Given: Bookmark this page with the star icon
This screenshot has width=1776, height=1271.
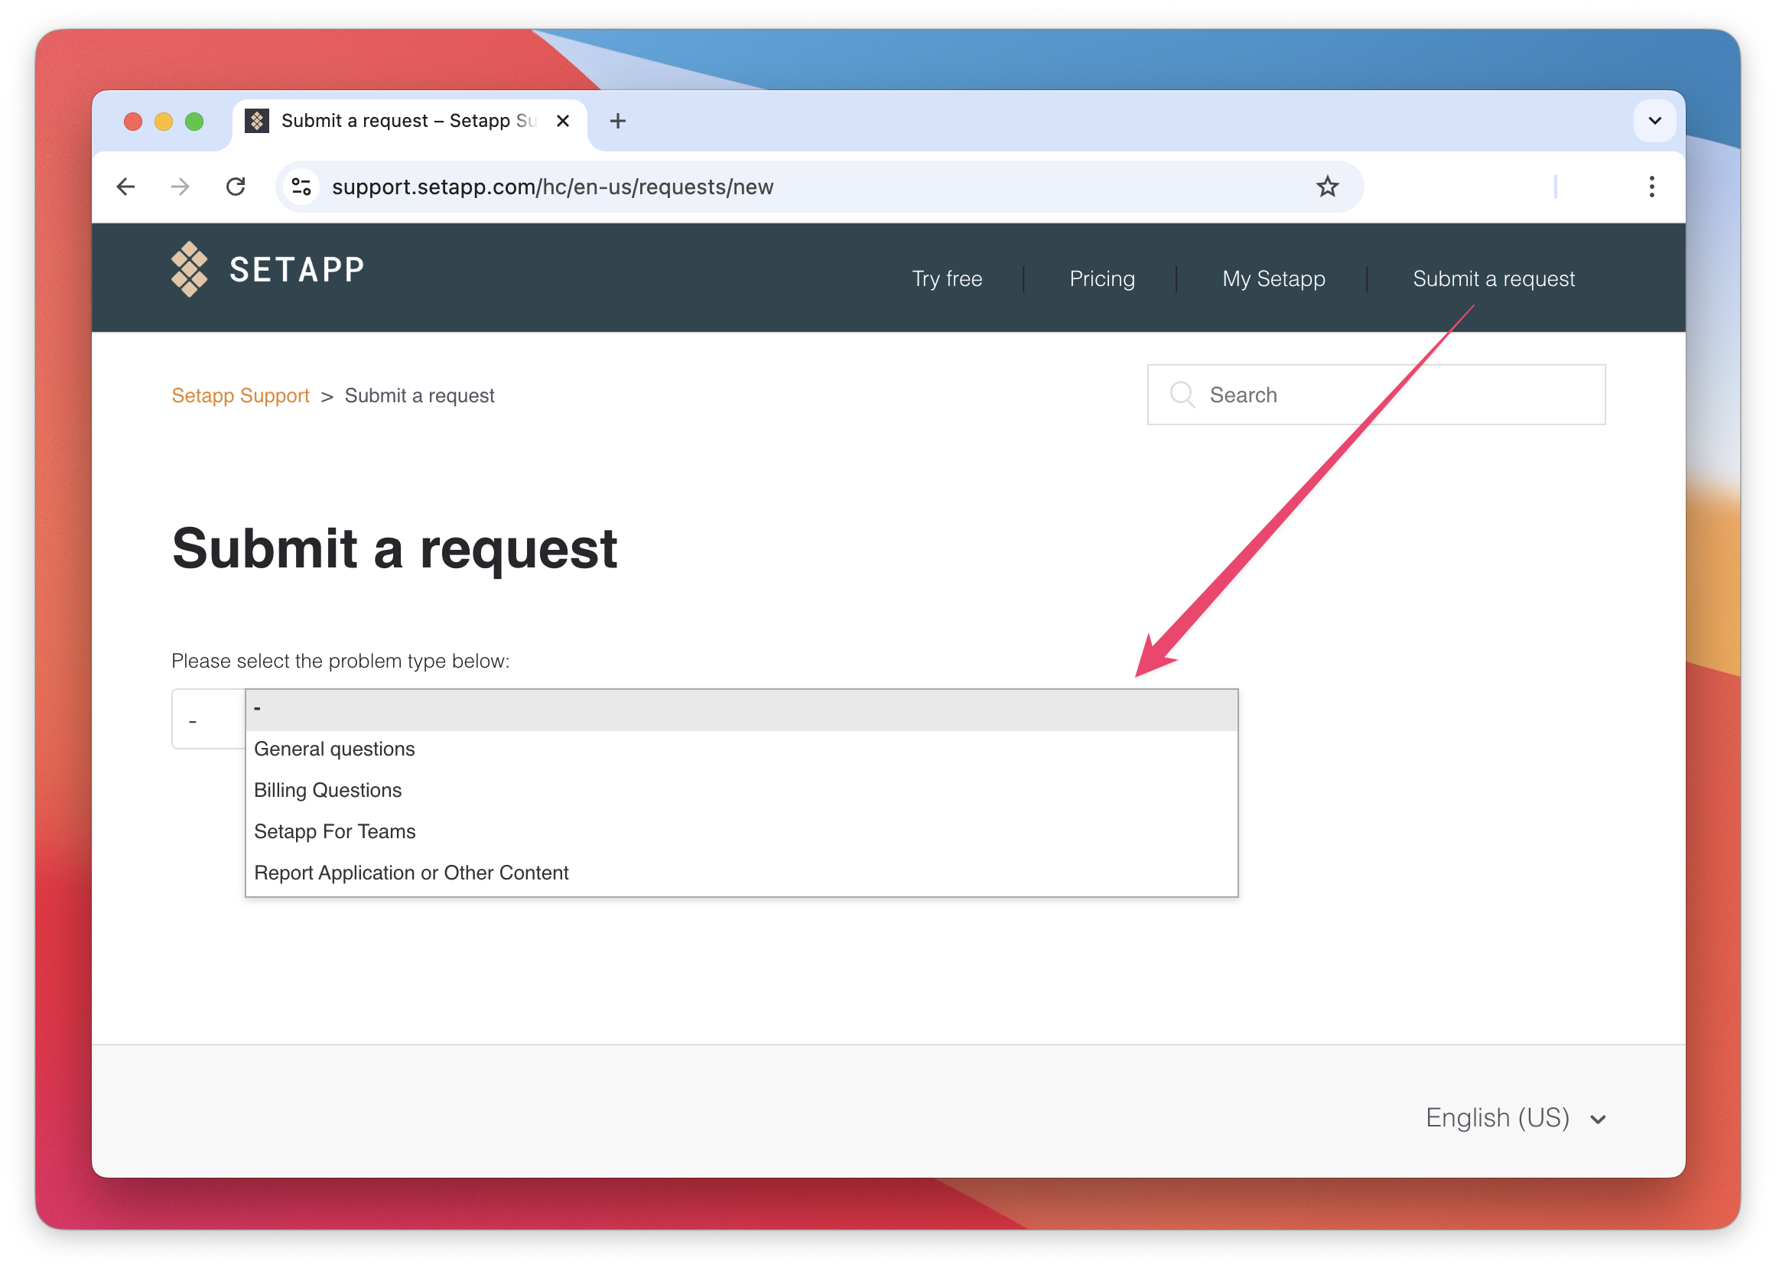Looking at the screenshot, I should click(x=1328, y=187).
